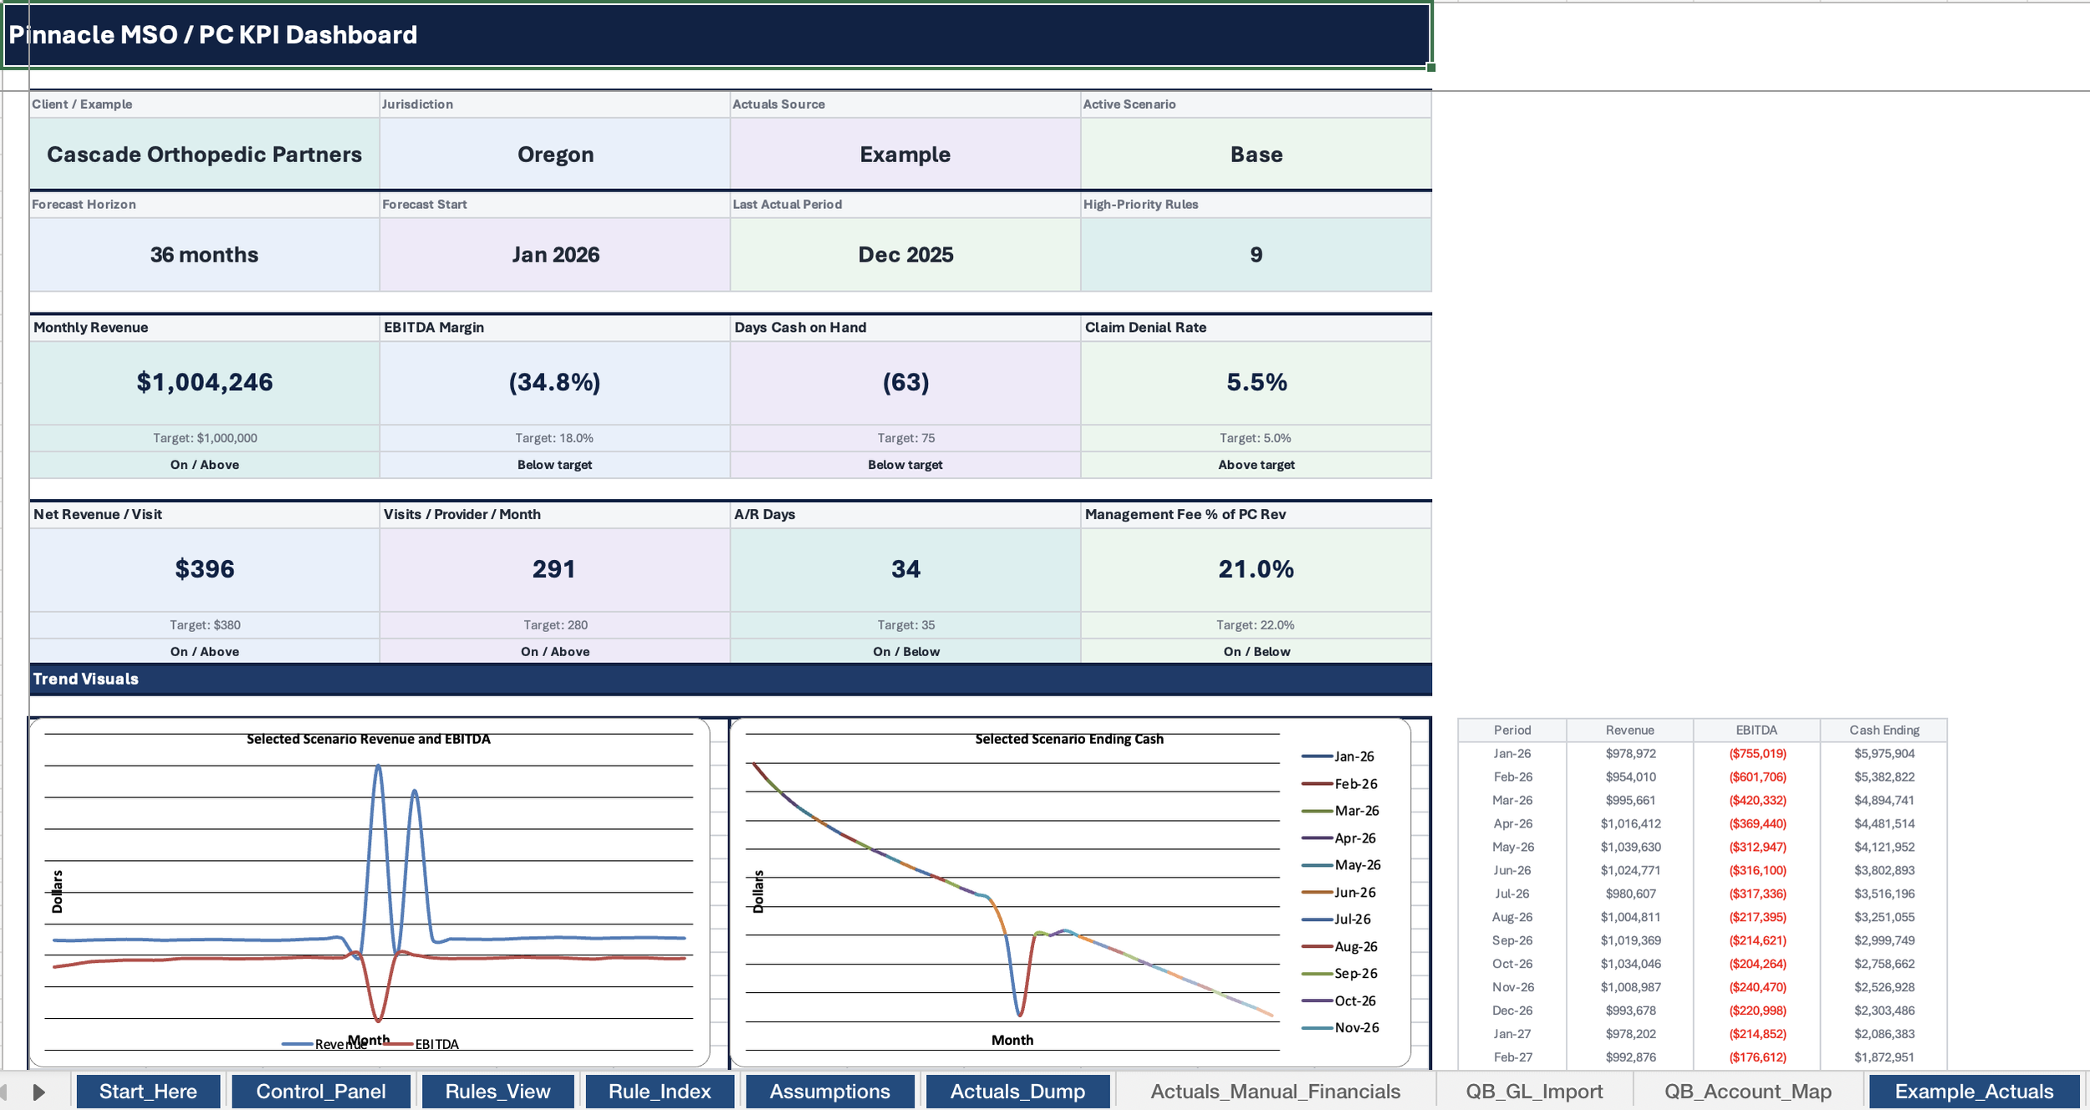Viewport: 2090px width, 1110px height.
Task: Click the fill handle of selected title cell
Action: [1431, 67]
